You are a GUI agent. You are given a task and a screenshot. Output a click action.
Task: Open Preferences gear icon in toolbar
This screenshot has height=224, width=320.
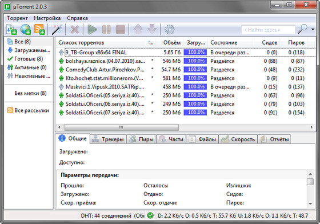pos(170,30)
